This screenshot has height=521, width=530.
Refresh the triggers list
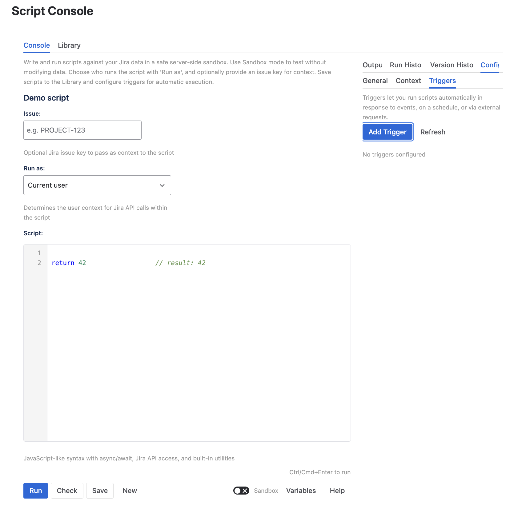pyautogui.click(x=432, y=132)
